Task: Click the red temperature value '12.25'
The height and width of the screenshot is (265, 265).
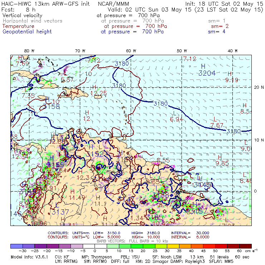Action: pyautogui.click(x=98, y=93)
